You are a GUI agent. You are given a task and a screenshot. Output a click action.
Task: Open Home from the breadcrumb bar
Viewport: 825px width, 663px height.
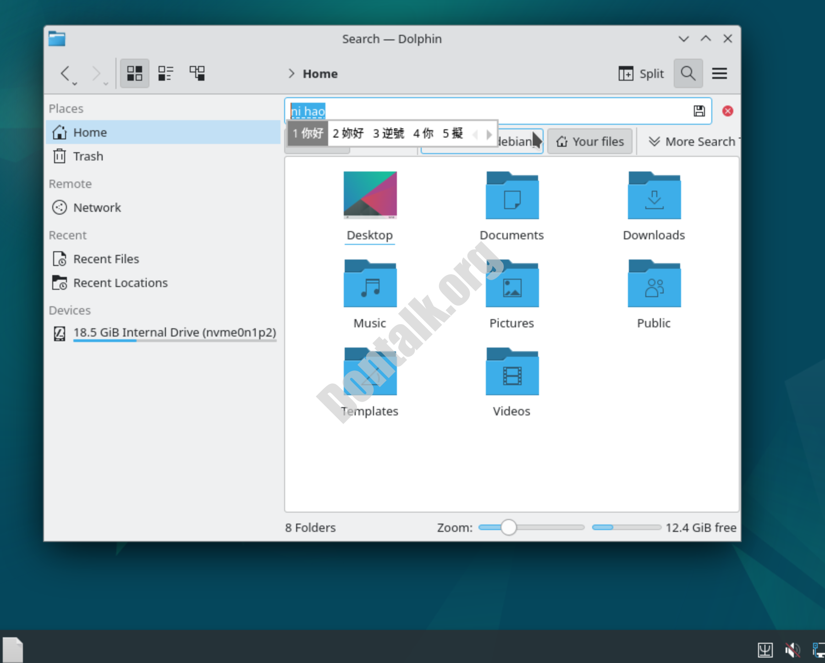pyautogui.click(x=319, y=73)
